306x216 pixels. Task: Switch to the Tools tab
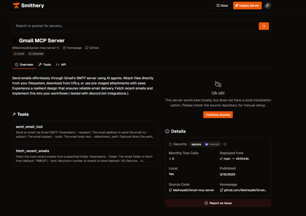(x=45, y=65)
